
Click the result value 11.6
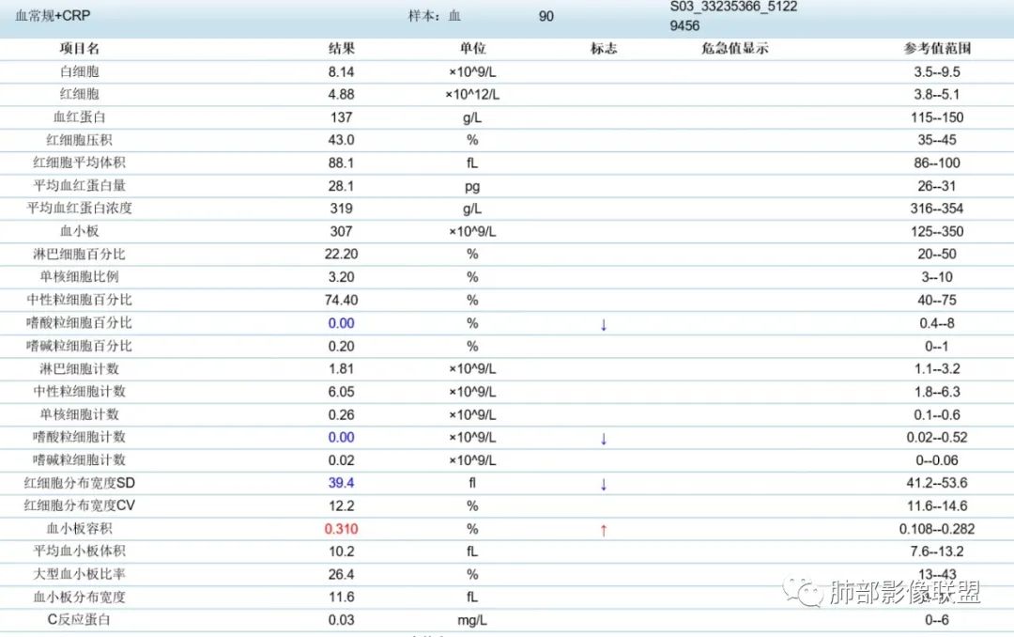(x=342, y=597)
